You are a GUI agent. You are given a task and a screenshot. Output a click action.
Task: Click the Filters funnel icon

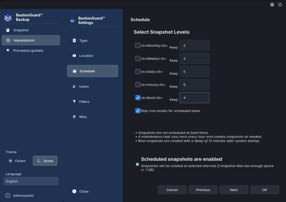click(x=74, y=101)
